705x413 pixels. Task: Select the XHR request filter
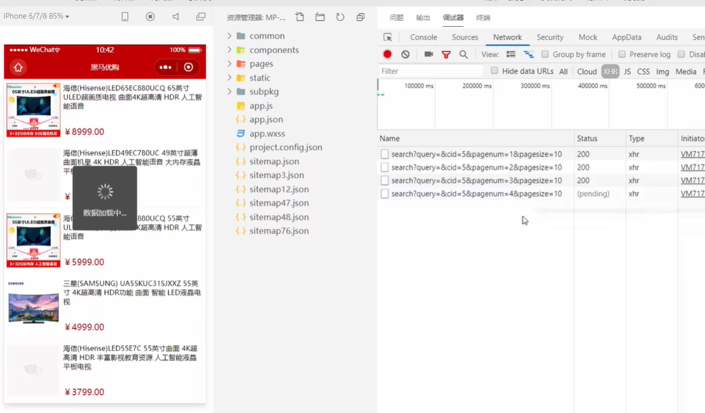coord(610,71)
